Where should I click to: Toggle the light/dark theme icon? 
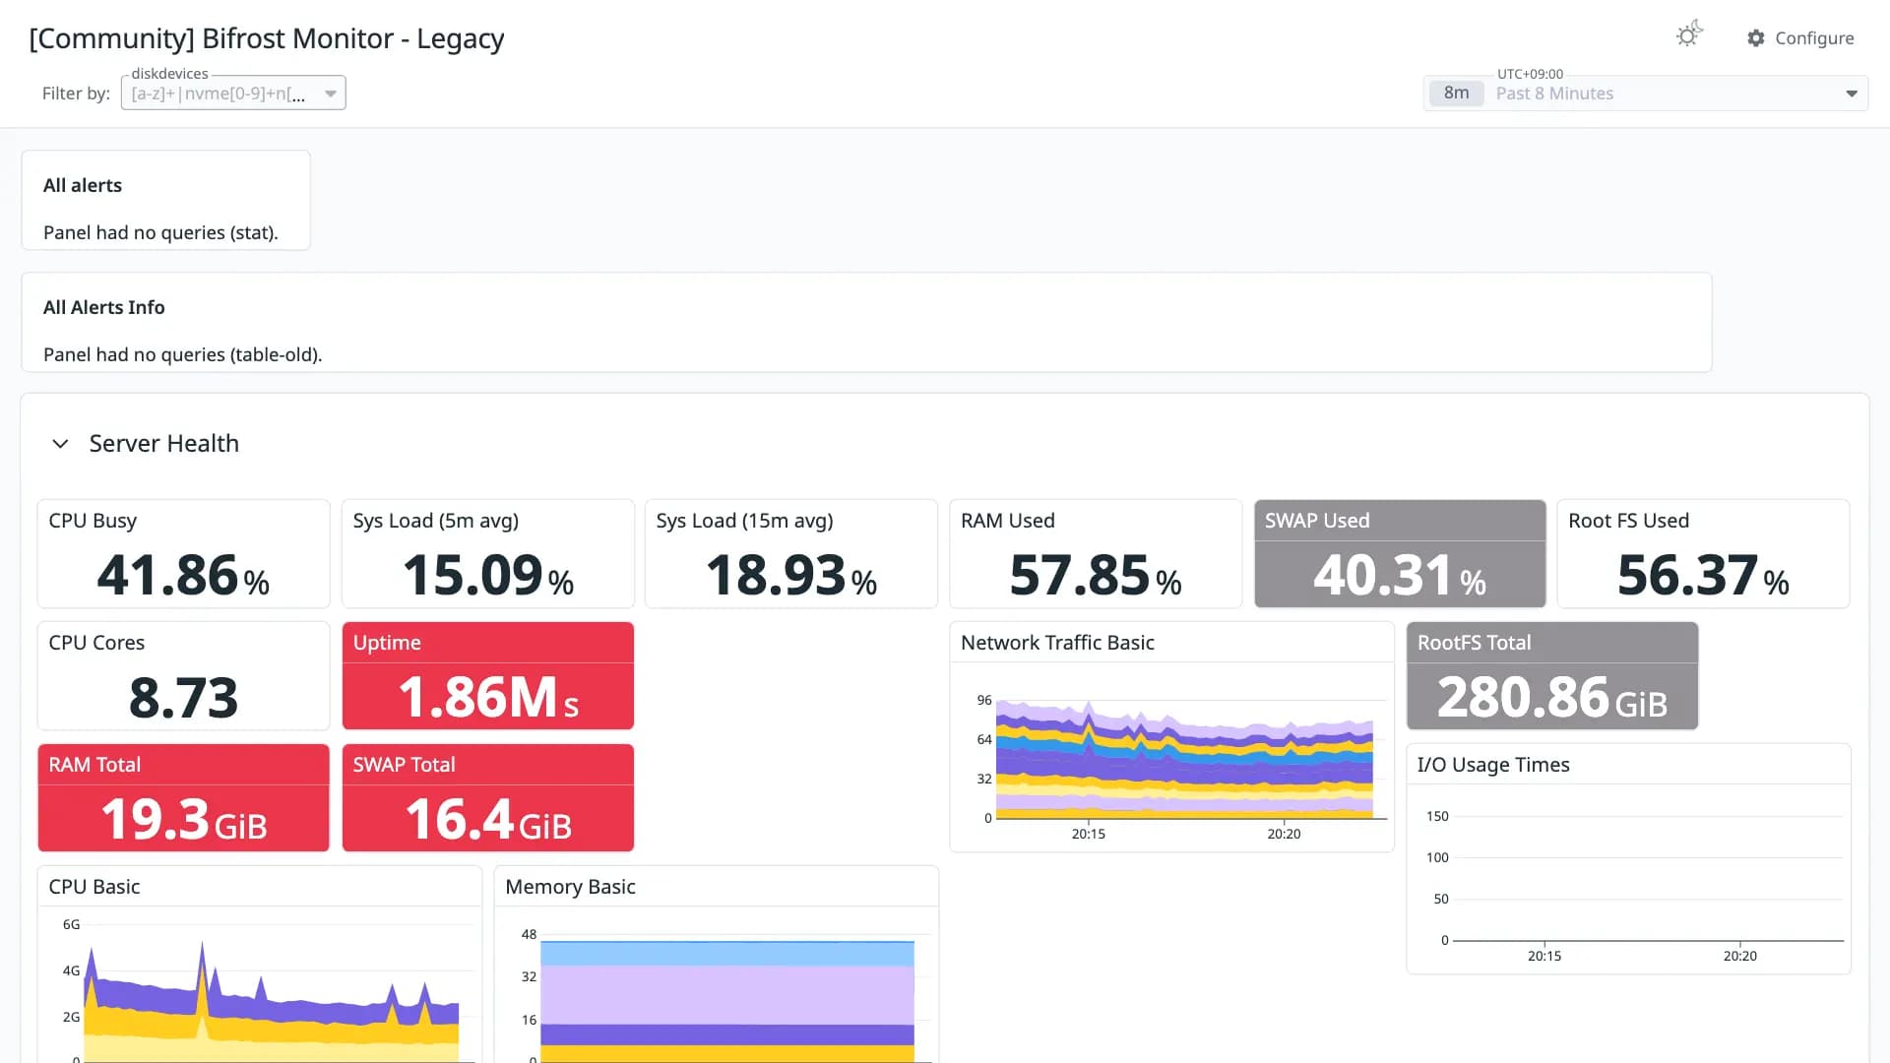1689,34
